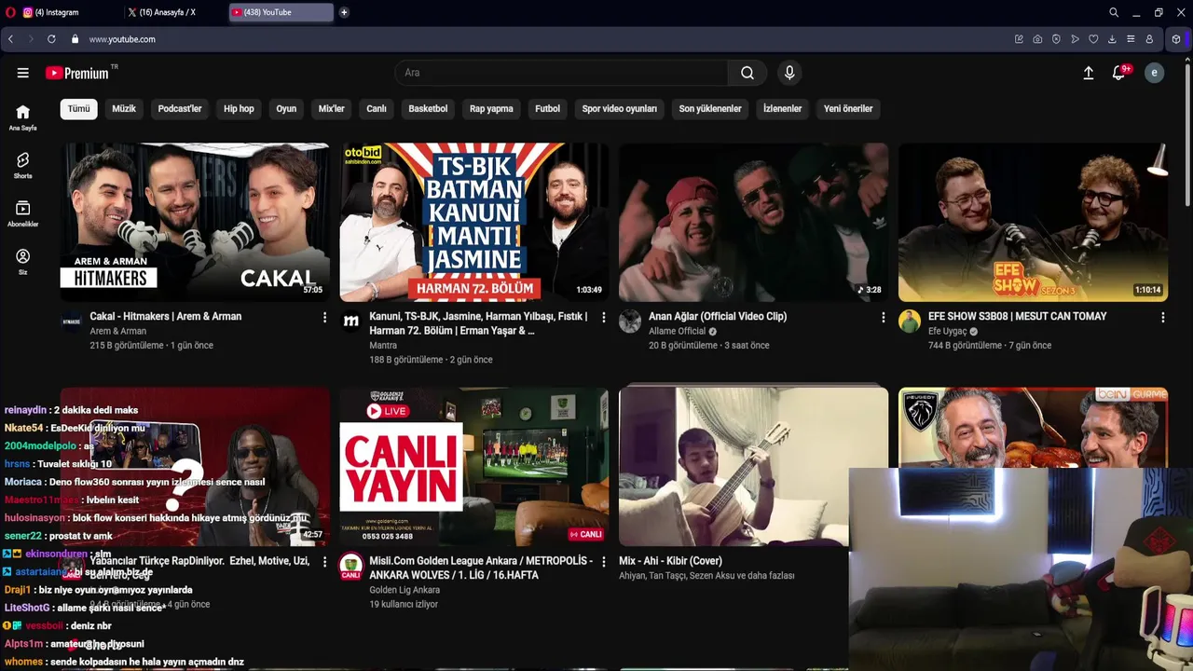1193x671 pixels.
Task: Open more options for Anan Ağlar video
Action: click(x=883, y=318)
